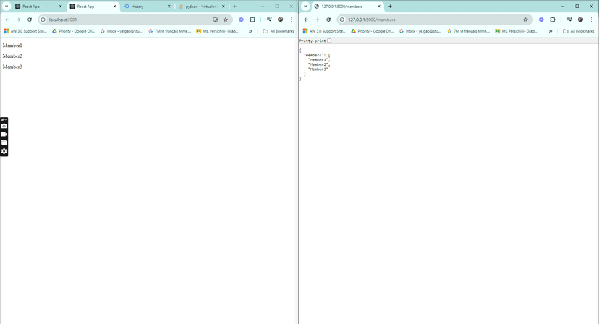The height and width of the screenshot is (324, 599).
Task: Star the 127.0.0.1:5000/members page
Action: [x=526, y=20]
